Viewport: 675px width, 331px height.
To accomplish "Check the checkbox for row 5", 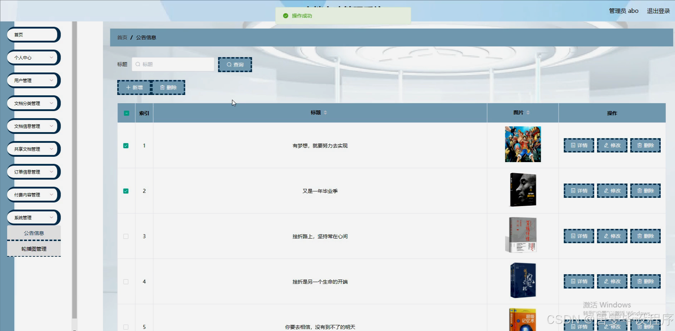I will tap(126, 327).
